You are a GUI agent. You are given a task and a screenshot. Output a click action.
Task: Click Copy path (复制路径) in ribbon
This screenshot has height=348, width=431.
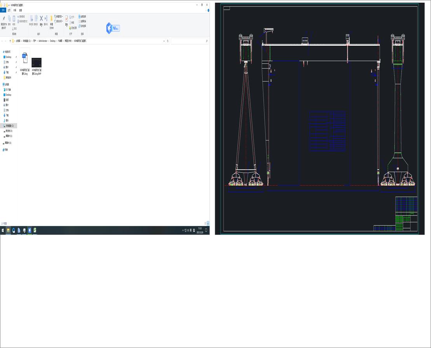tap(21, 16)
